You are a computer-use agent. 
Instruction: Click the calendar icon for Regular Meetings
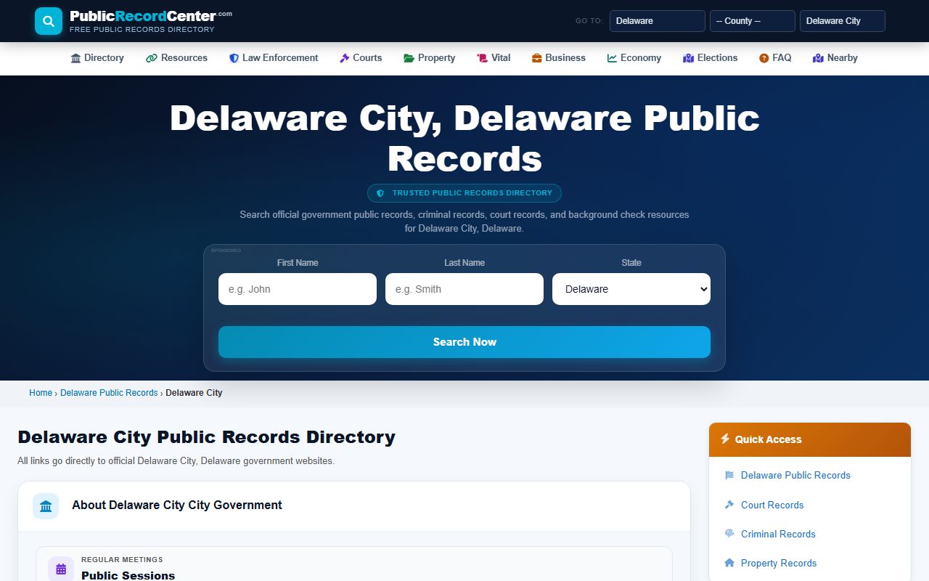[x=61, y=569]
